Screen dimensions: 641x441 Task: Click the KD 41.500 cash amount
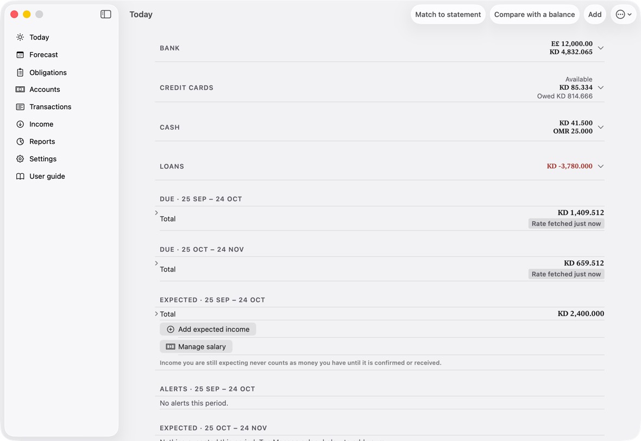click(x=576, y=123)
